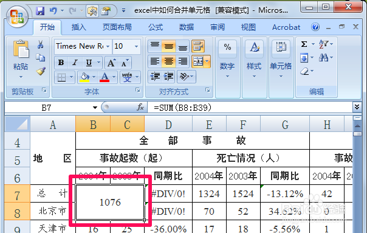Toggle wrap text
This screenshot has height=233, width=367.
click(x=198, y=46)
